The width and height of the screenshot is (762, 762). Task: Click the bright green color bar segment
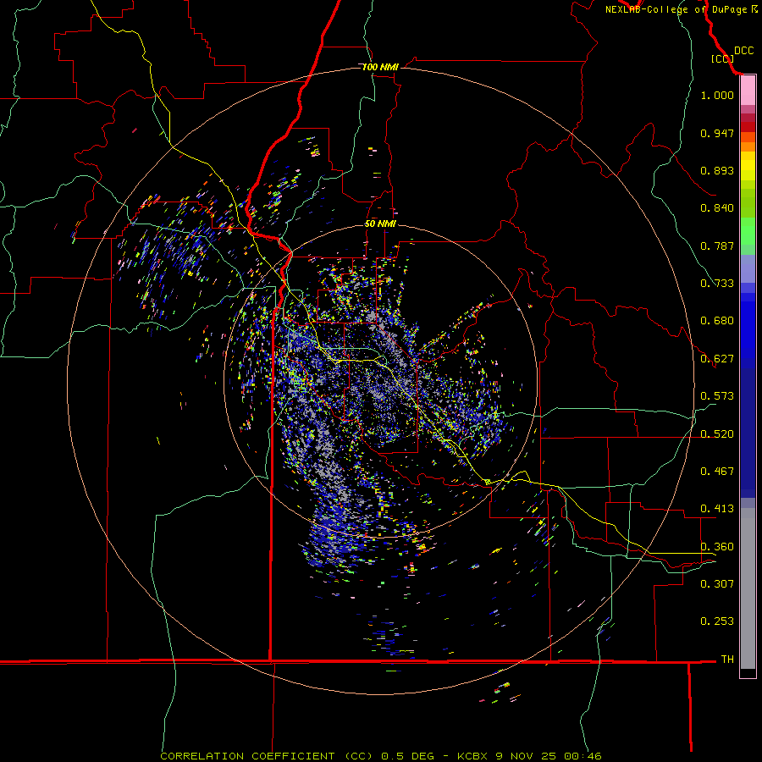point(748,231)
